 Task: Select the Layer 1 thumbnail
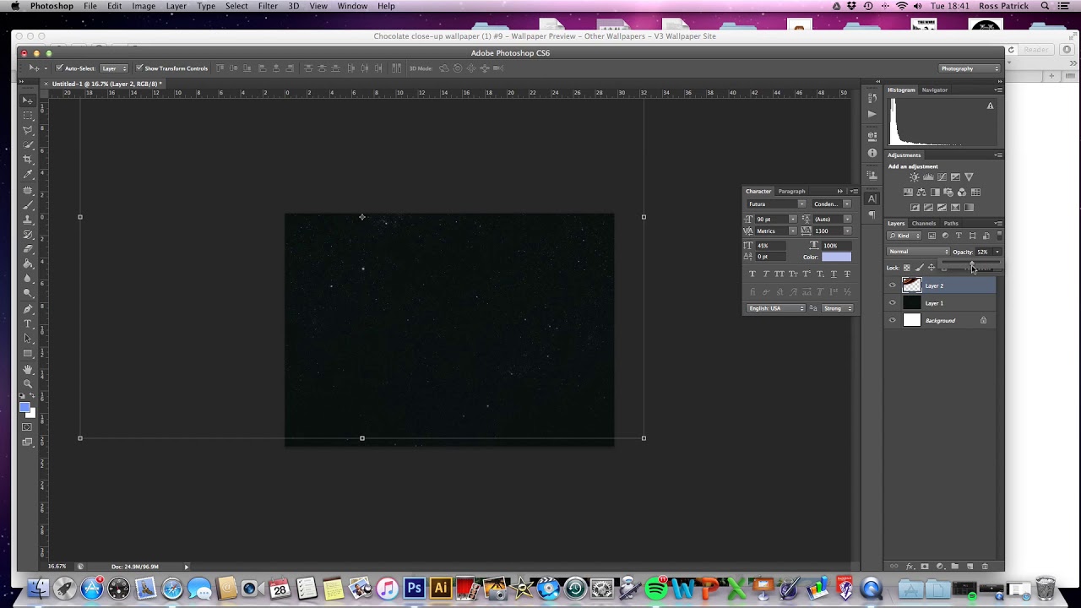point(912,303)
